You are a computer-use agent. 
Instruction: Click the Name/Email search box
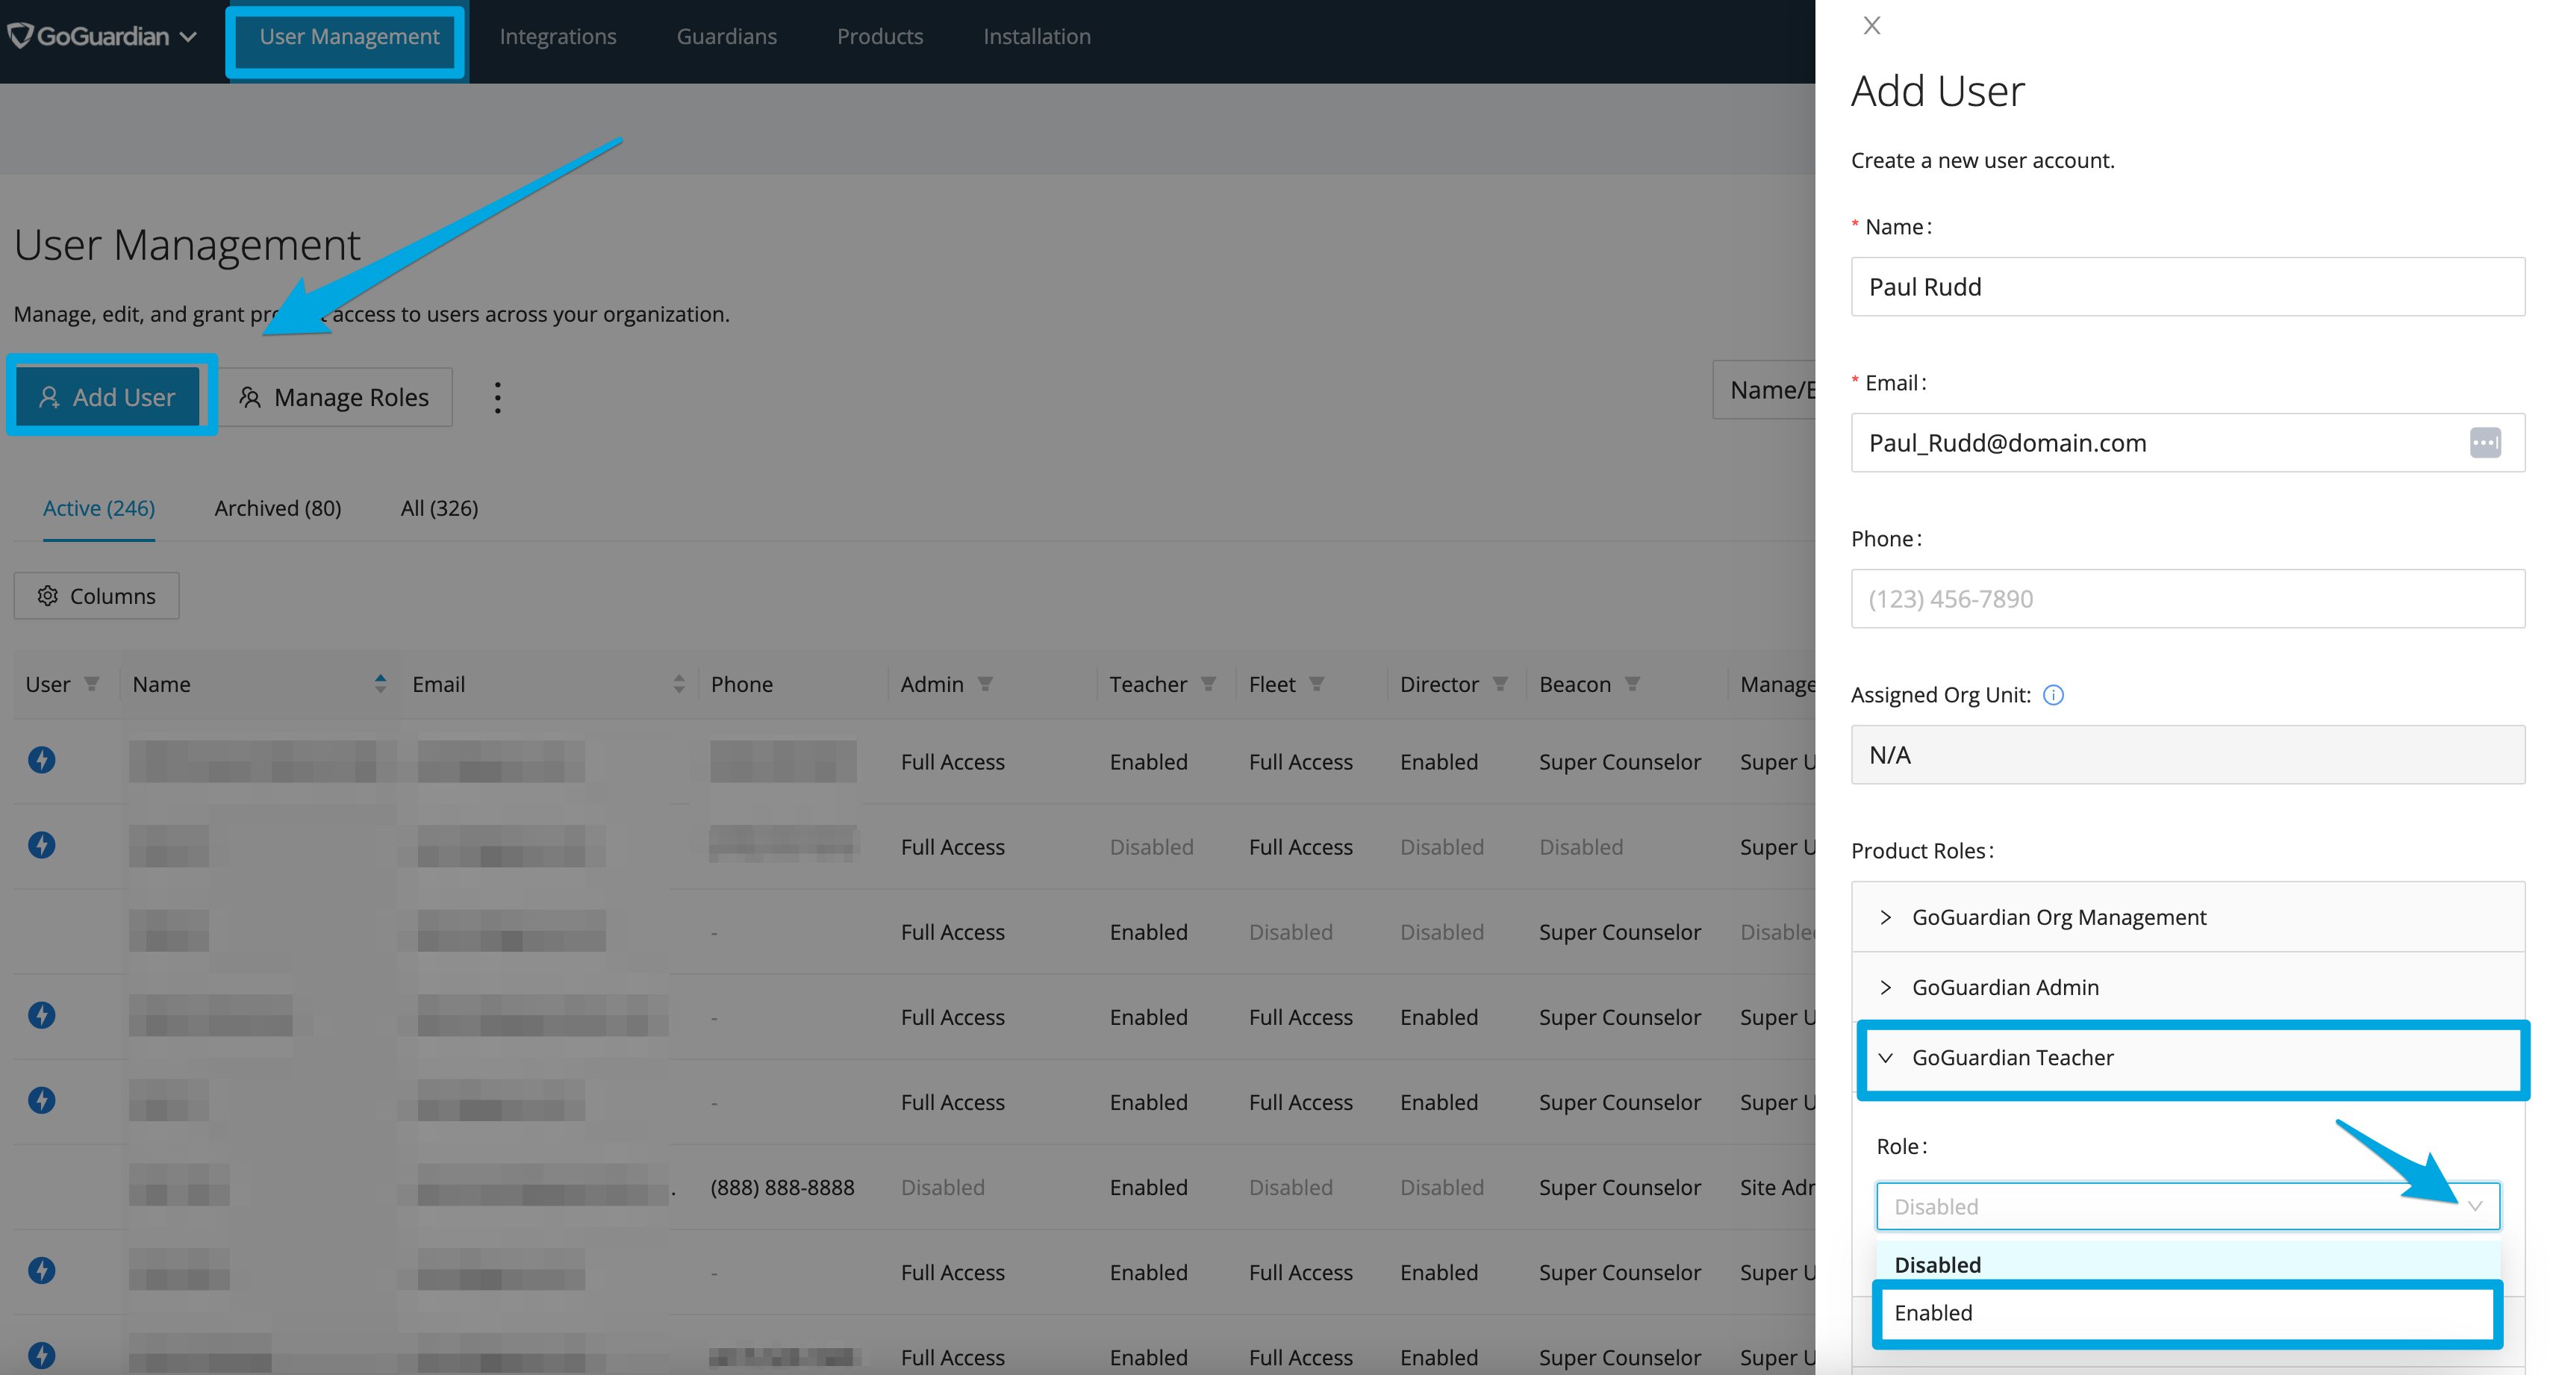click(x=1764, y=390)
